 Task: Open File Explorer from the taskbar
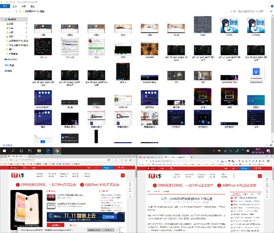[39, 150]
